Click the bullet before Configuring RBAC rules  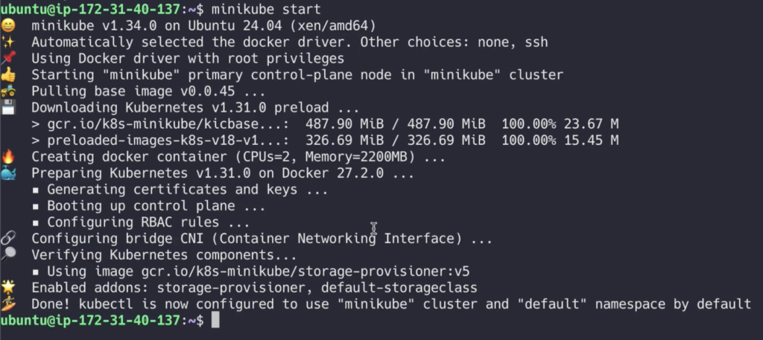(x=36, y=223)
